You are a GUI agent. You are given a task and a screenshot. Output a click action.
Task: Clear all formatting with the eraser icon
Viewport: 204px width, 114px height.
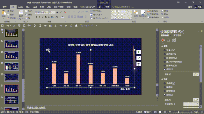65,12
